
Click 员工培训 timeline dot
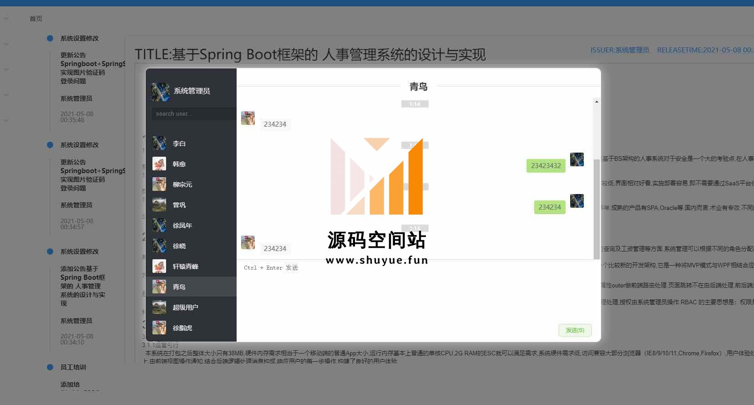tap(50, 367)
